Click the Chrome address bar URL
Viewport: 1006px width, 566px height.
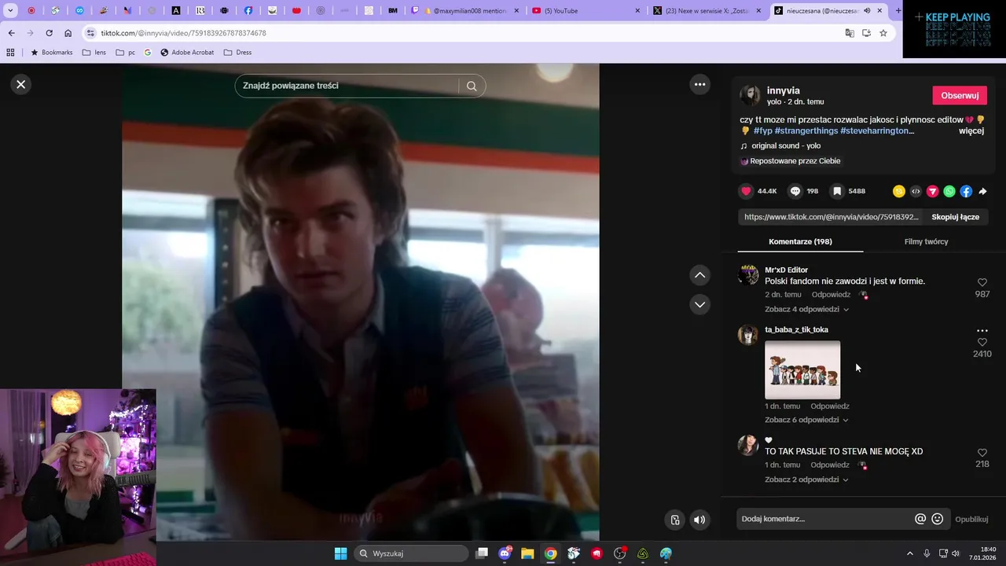click(x=183, y=33)
